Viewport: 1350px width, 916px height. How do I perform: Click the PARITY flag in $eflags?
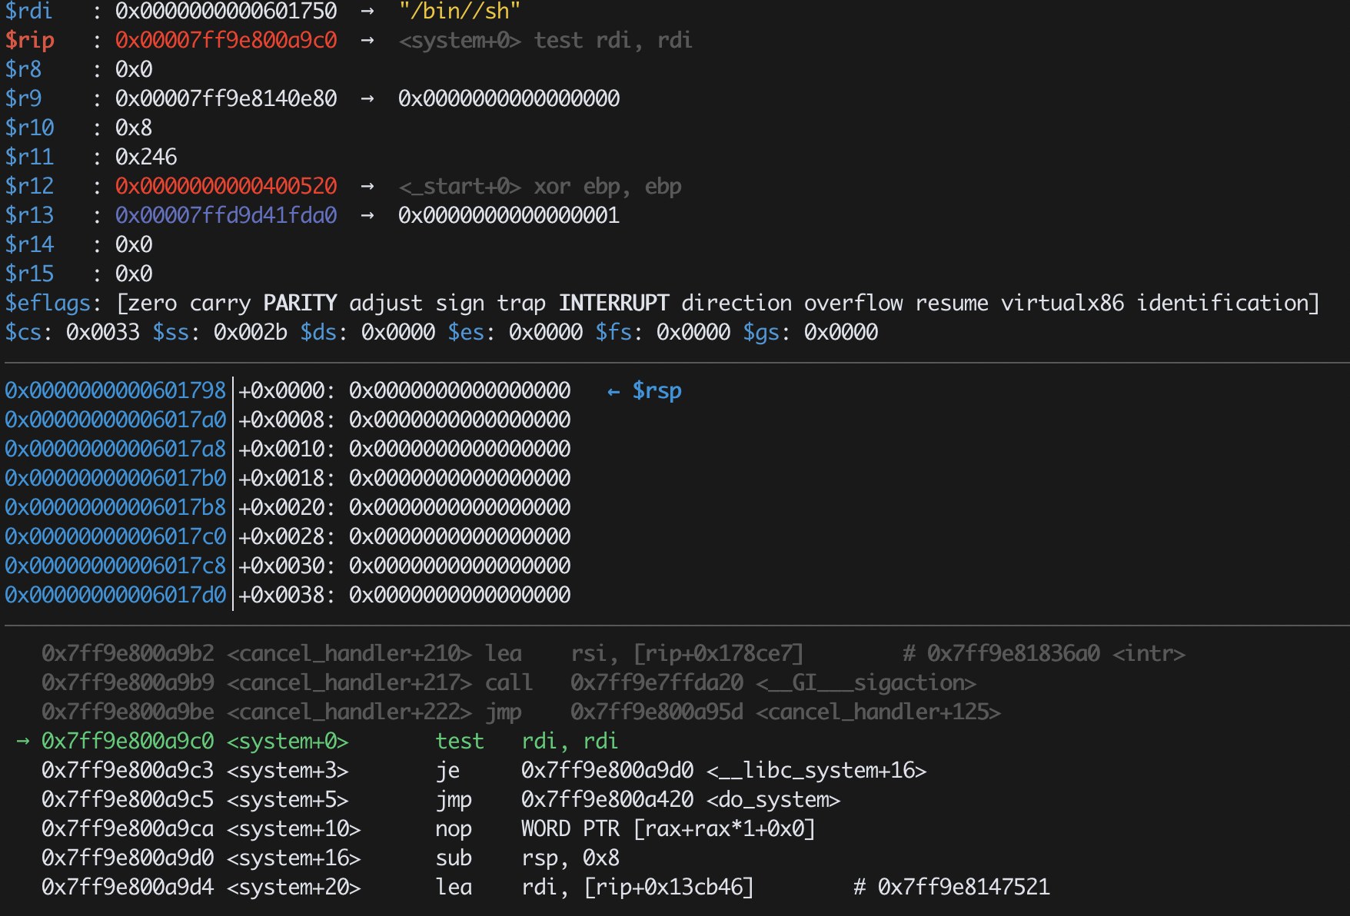click(300, 303)
